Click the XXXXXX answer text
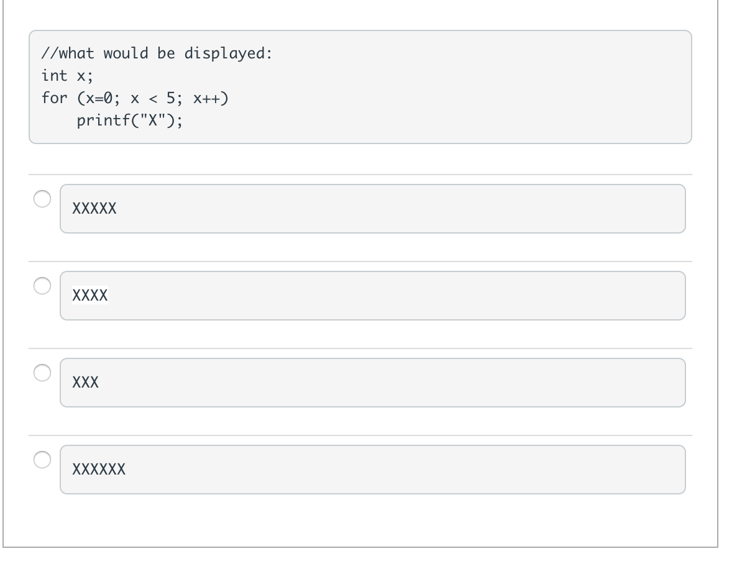This screenshot has width=737, height=564. [99, 469]
